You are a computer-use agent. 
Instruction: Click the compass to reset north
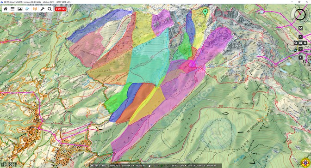tap(300, 14)
